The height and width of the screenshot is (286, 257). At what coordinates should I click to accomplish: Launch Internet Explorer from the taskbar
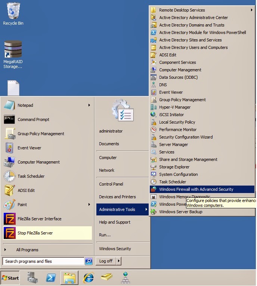[88, 278]
